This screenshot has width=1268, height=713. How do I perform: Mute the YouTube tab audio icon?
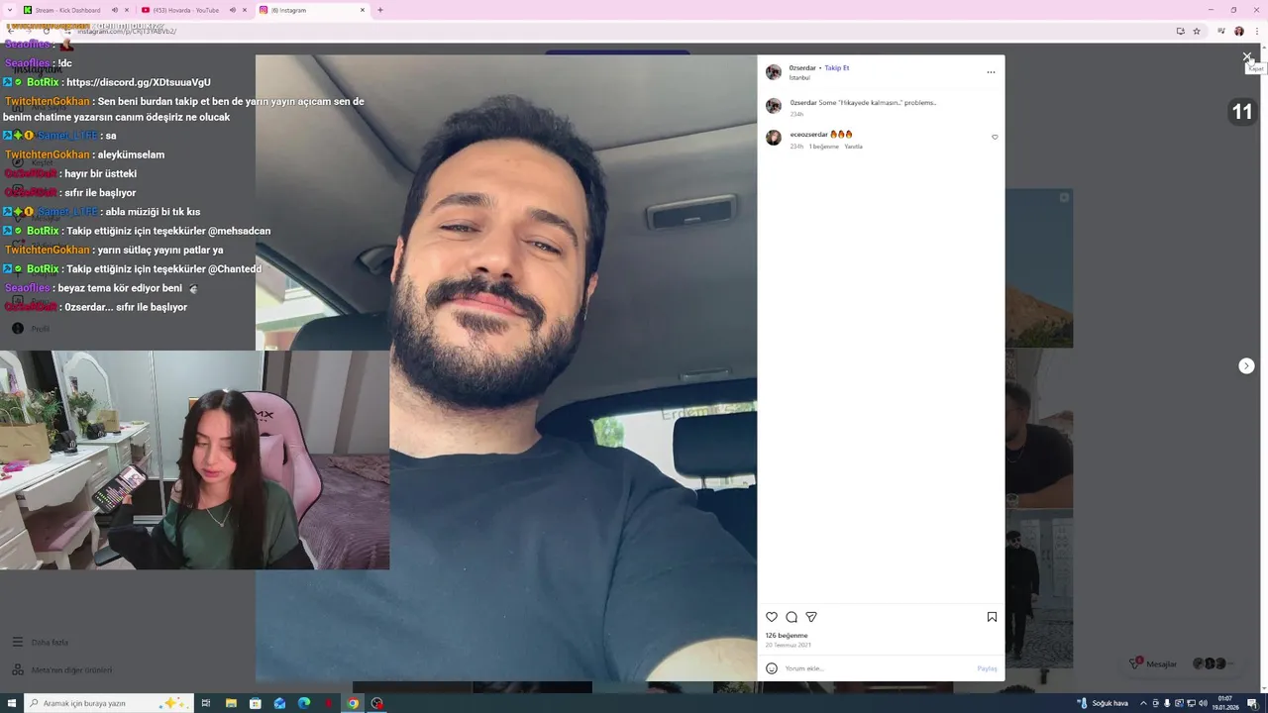(x=233, y=10)
